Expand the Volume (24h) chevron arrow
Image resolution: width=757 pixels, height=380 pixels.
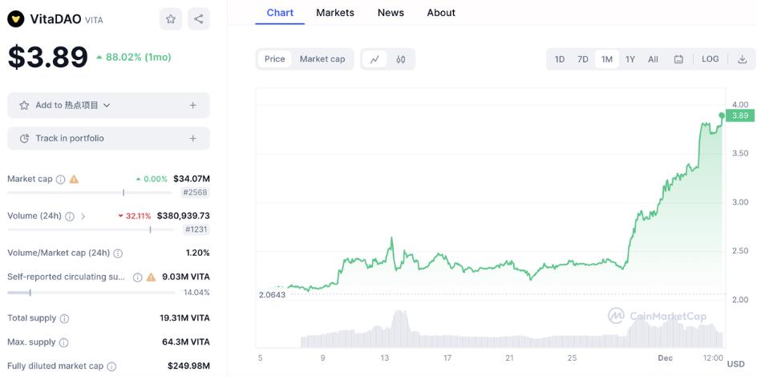pos(83,216)
